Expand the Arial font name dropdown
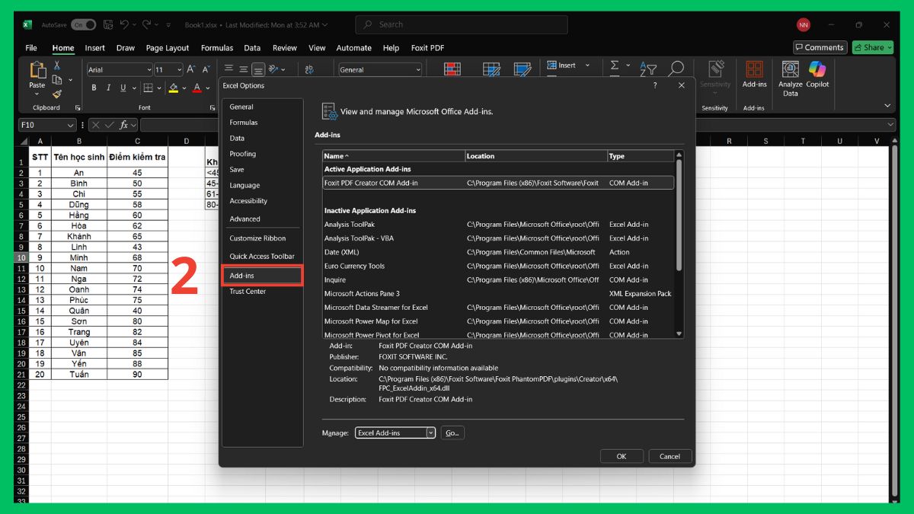The height and width of the screenshot is (514, 914). click(149, 70)
